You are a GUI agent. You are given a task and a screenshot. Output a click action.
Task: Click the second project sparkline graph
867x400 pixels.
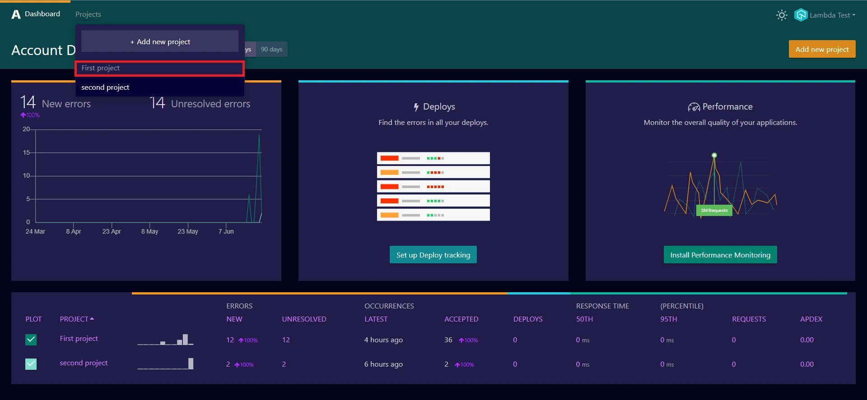click(x=165, y=363)
